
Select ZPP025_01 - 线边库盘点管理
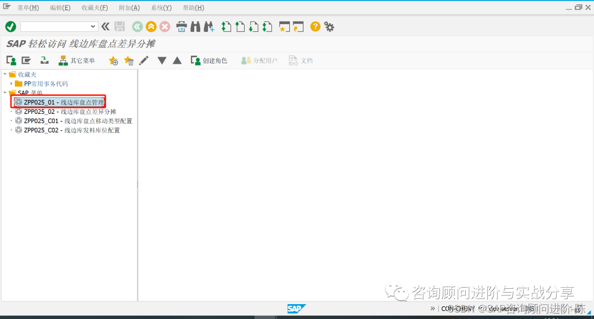click(64, 102)
